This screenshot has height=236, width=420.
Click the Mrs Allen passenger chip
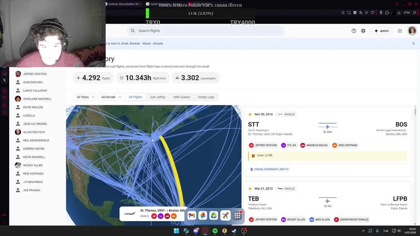(x=320, y=220)
